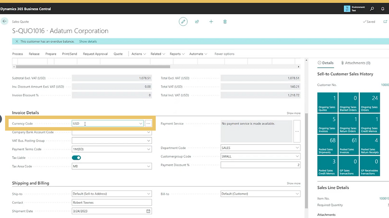
Task: Click Show more in Shipping and Billing
Action: tap(293, 184)
